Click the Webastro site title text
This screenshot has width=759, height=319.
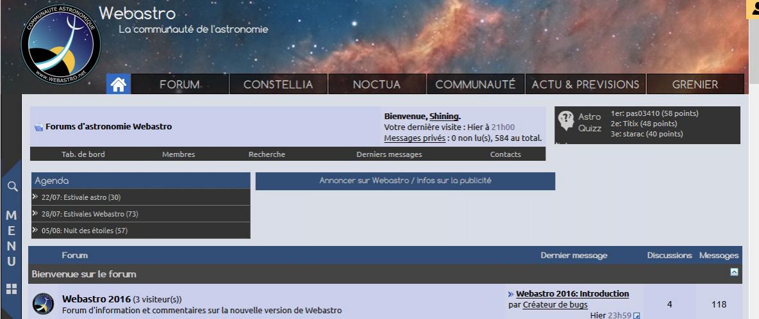(137, 13)
